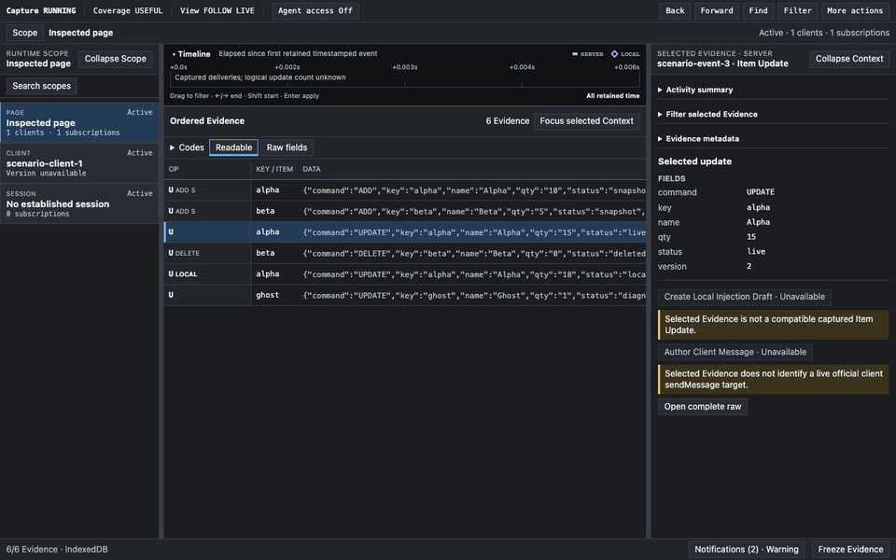Switch to the Readable view tab
The width and height of the screenshot is (896, 560).
pos(233,147)
